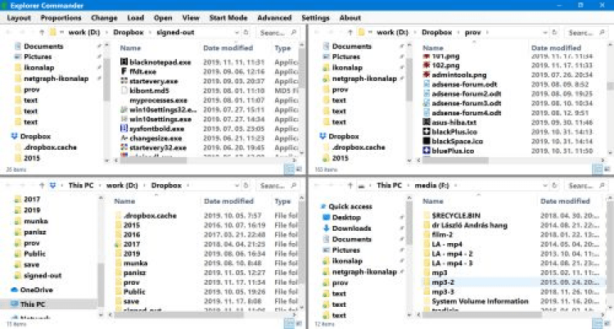Switch prov pane to large icons view
This screenshot has height=329, width=614.
pos(607,169)
